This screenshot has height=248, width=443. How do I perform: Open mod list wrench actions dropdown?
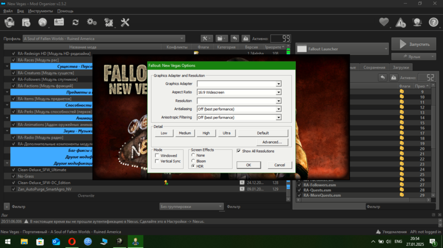[206, 38]
